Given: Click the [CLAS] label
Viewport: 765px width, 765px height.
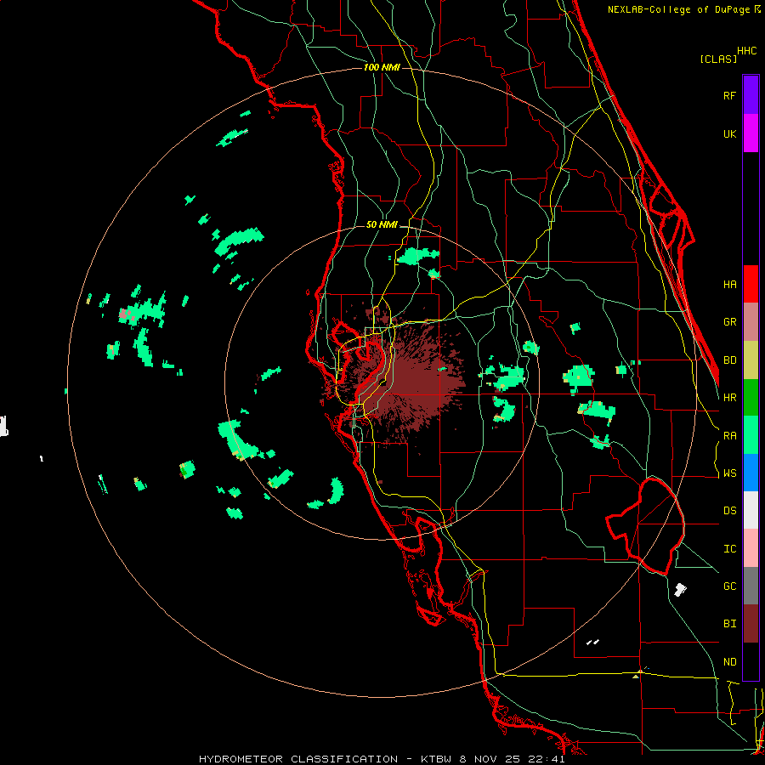Looking at the screenshot, I should tap(718, 59).
